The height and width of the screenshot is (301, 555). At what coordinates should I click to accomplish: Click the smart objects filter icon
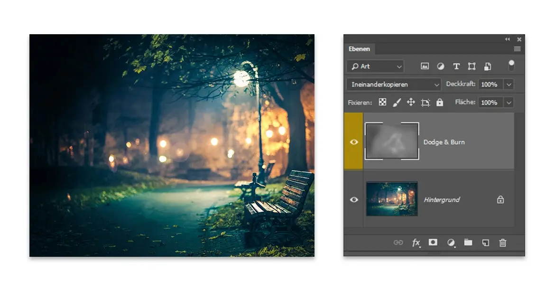(x=488, y=66)
